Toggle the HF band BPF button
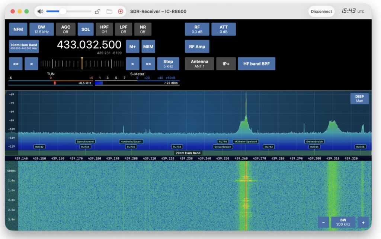381x239 pixels. (257, 64)
